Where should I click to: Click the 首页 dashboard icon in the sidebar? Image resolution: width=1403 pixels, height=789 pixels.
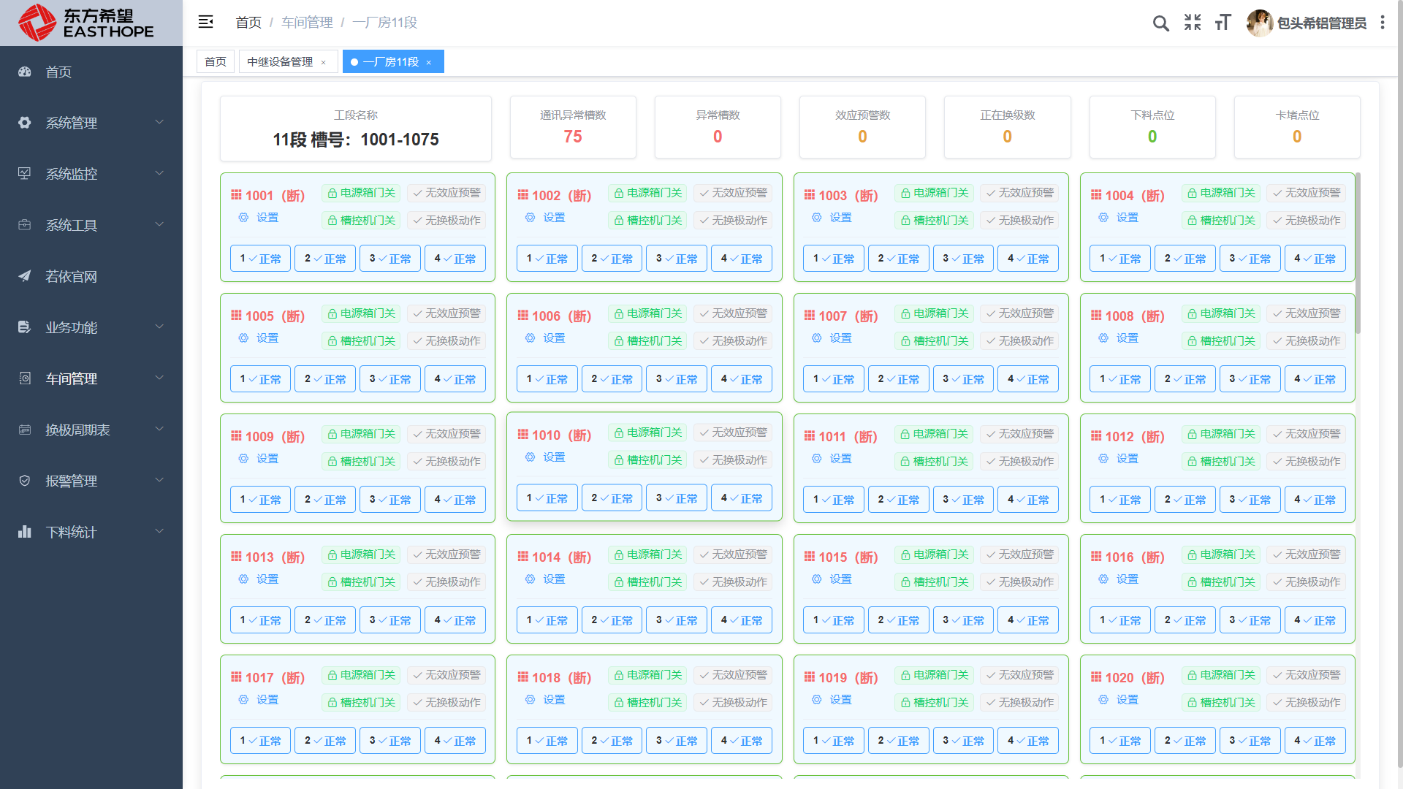pyautogui.click(x=25, y=72)
